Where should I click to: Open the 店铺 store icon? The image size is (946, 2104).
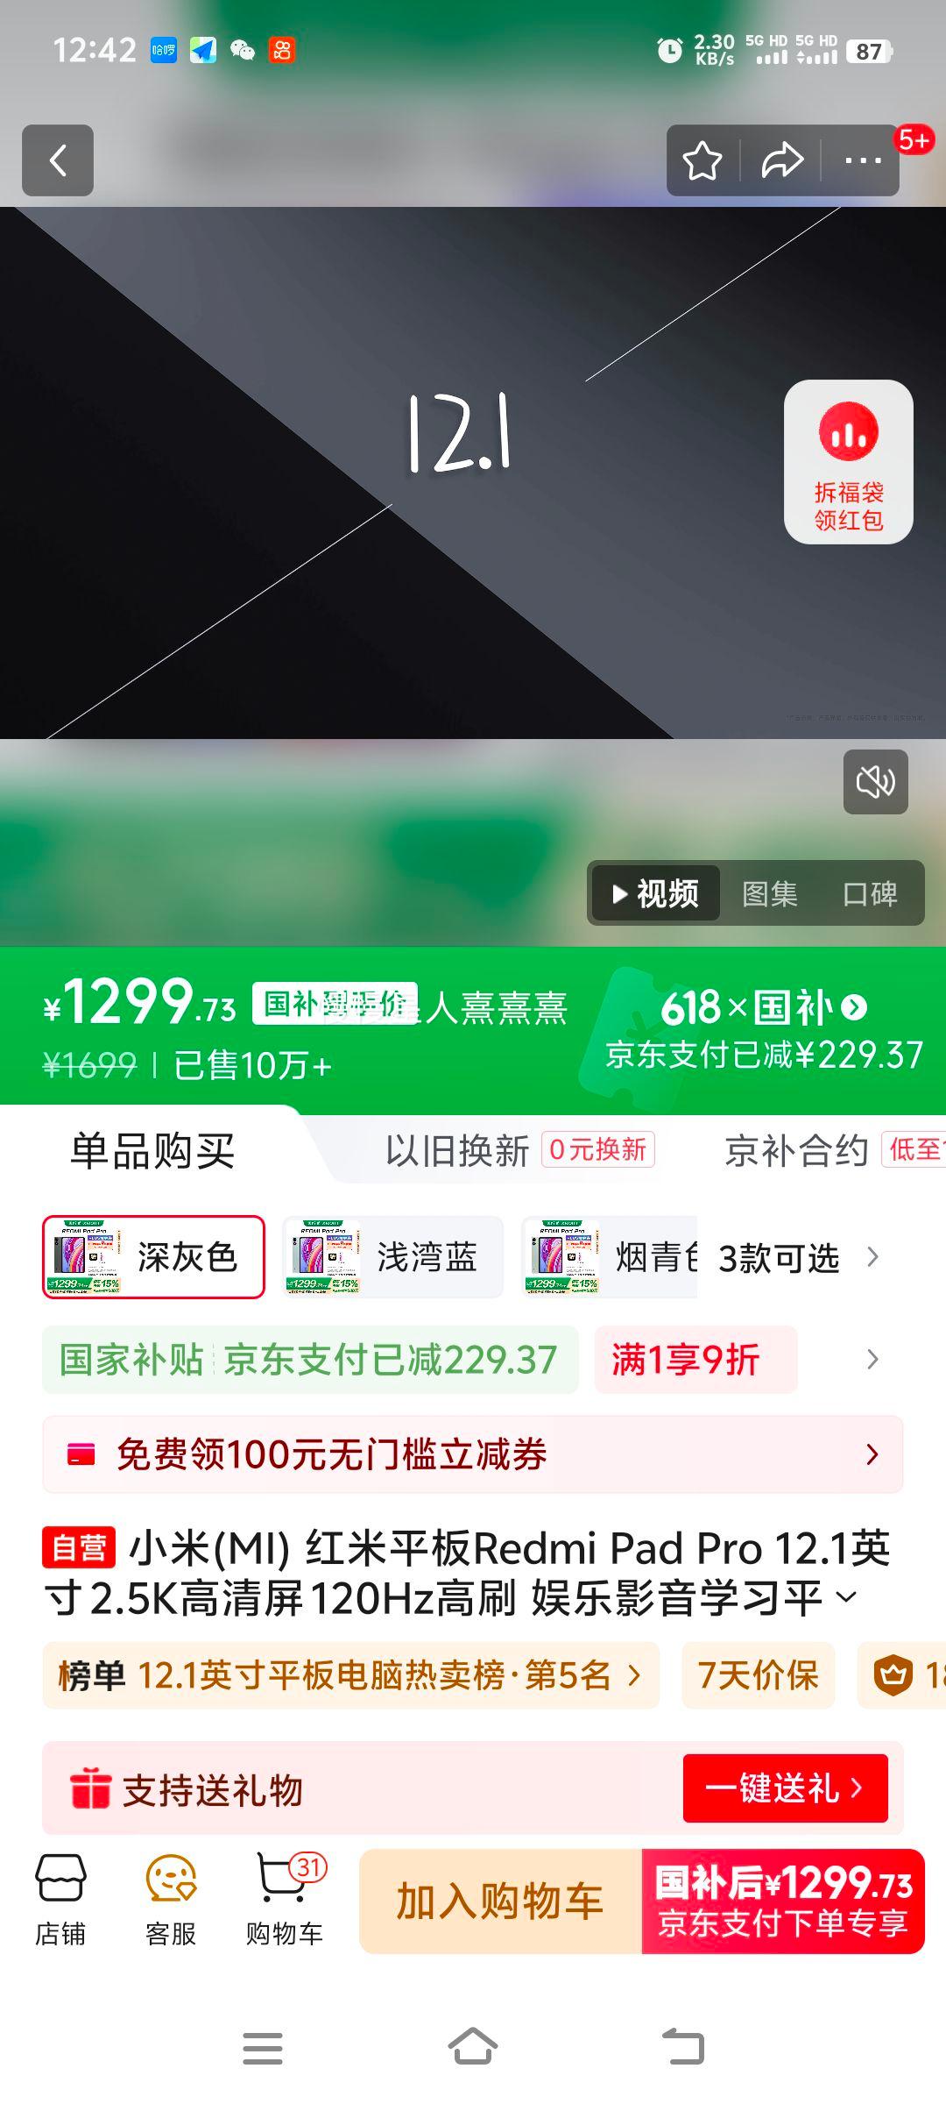click(60, 1900)
